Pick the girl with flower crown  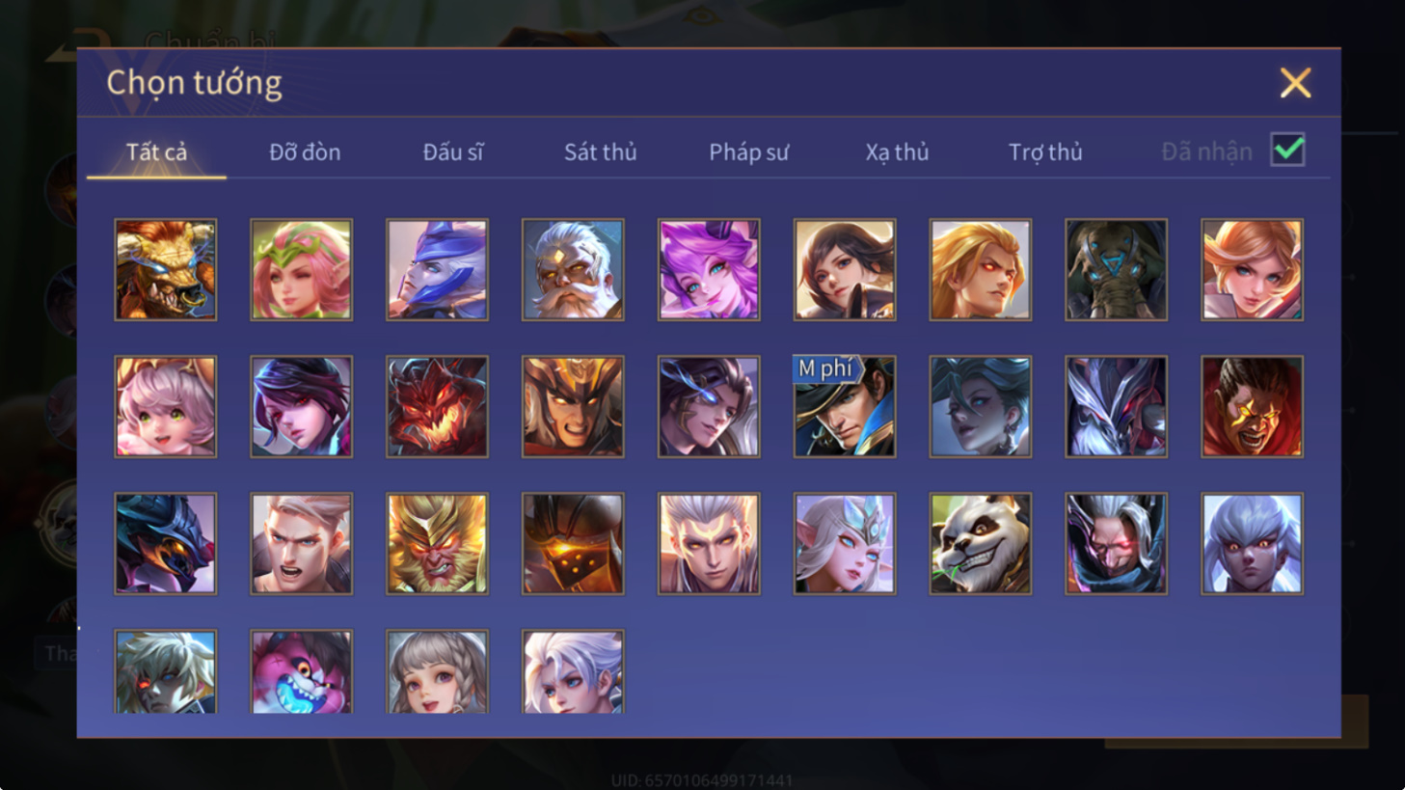click(302, 270)
